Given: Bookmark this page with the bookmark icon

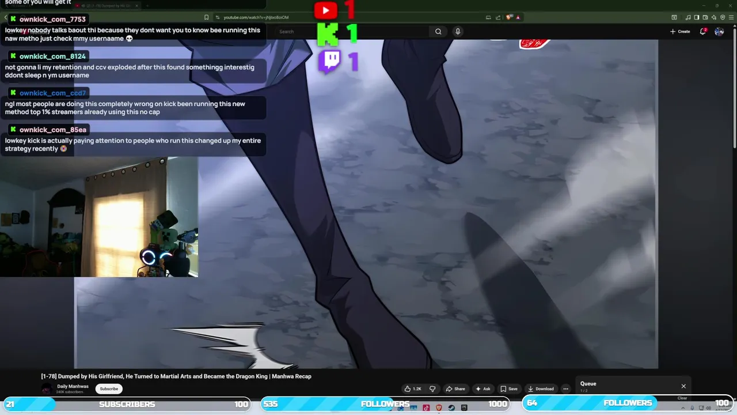Looking at the screenshot, I should click(x=206, y=17).
